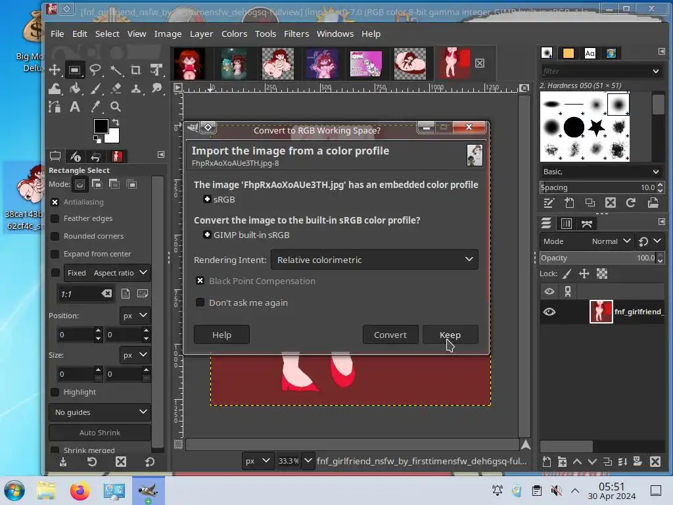Select the Color Picker tool
The height and width of the screenshot is (505, 673).
[95, 107]
